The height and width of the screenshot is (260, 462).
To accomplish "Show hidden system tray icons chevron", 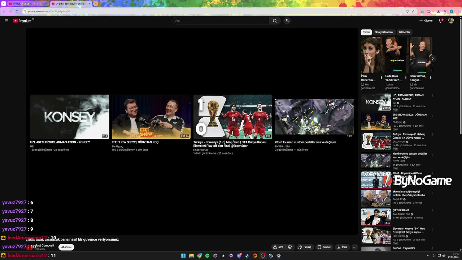I will click(427, 256).
